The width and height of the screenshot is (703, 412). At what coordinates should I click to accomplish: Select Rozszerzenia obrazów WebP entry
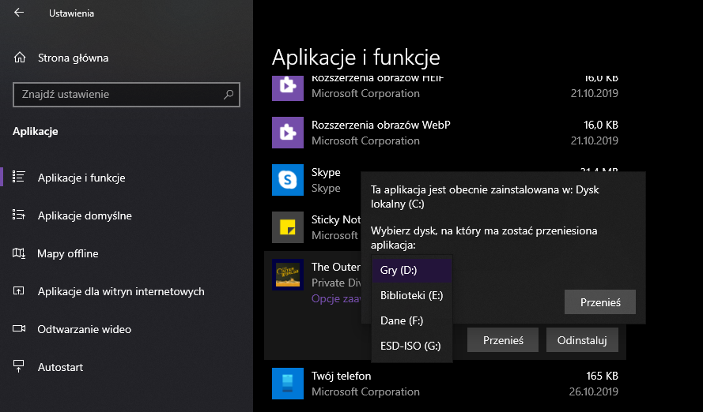click(x=445, y=133)
